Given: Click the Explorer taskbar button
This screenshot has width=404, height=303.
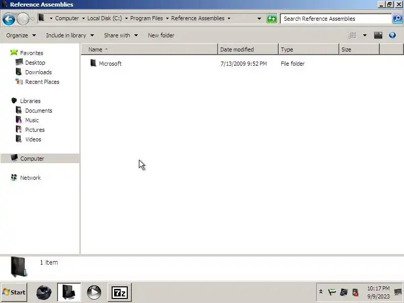Looking at the screenshot, I should (69, 292).
